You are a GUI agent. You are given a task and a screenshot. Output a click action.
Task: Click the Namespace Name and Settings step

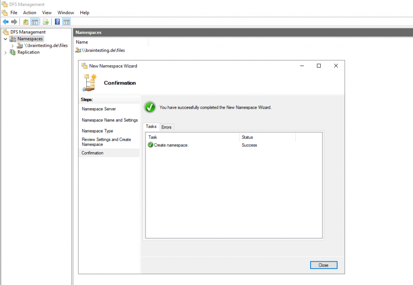pyautogui.click(x=110, y=120)
